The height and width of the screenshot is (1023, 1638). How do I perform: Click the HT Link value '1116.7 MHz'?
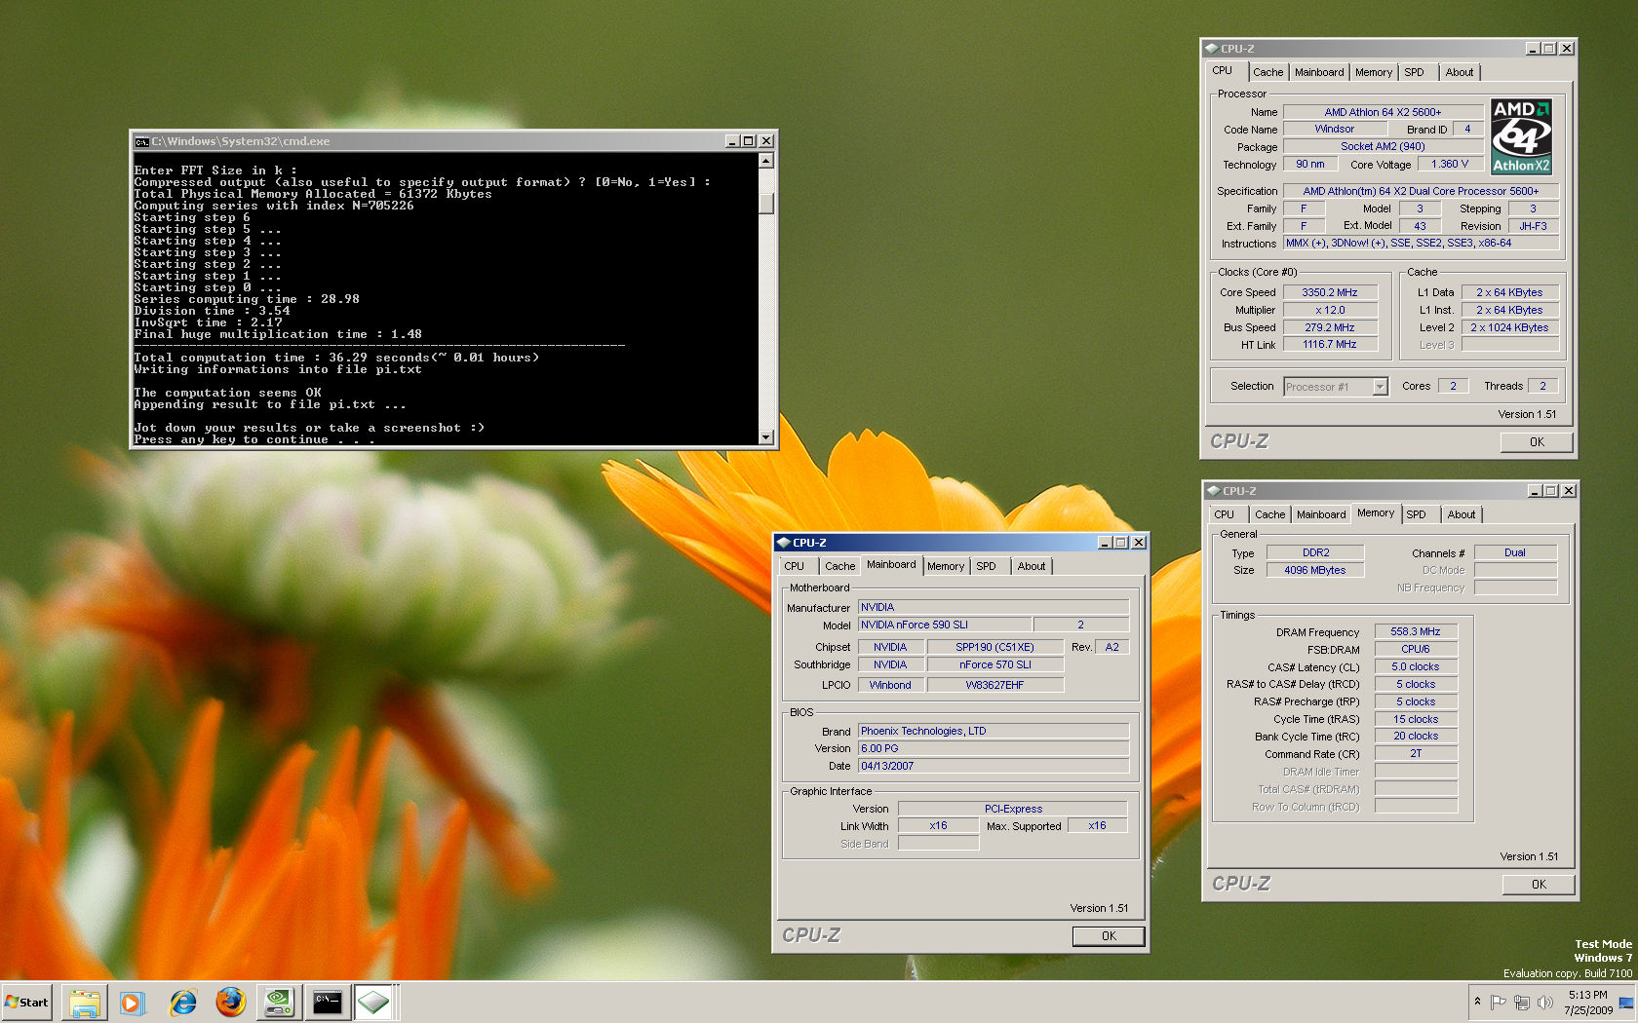point(1330,344)
